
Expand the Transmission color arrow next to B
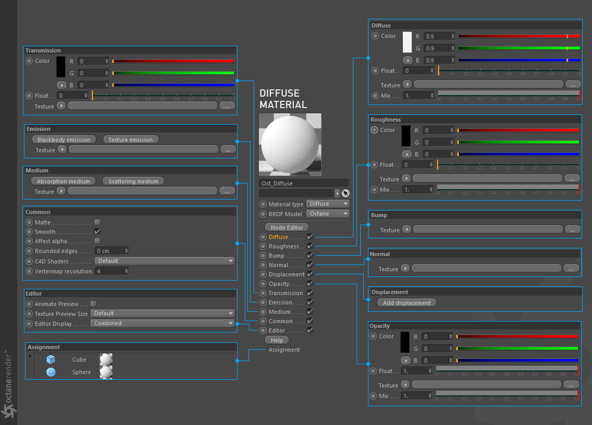click(x=61, y=85)
